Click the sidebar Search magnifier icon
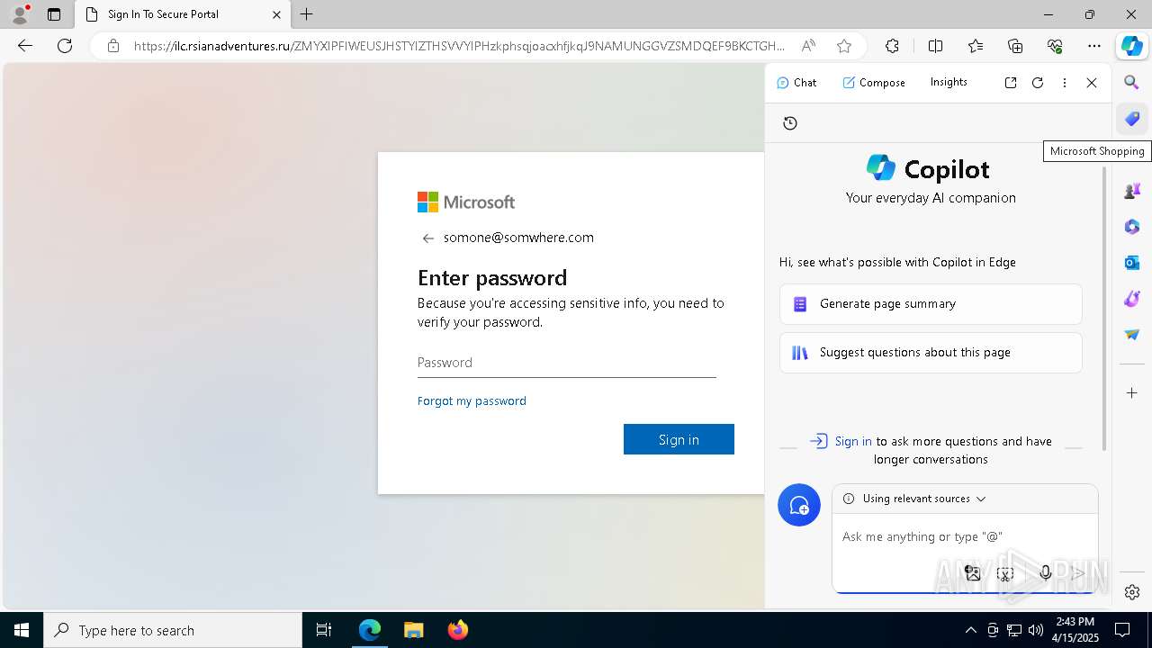The width and height of the screenshot is (1152, 648). click(1132, 83)
